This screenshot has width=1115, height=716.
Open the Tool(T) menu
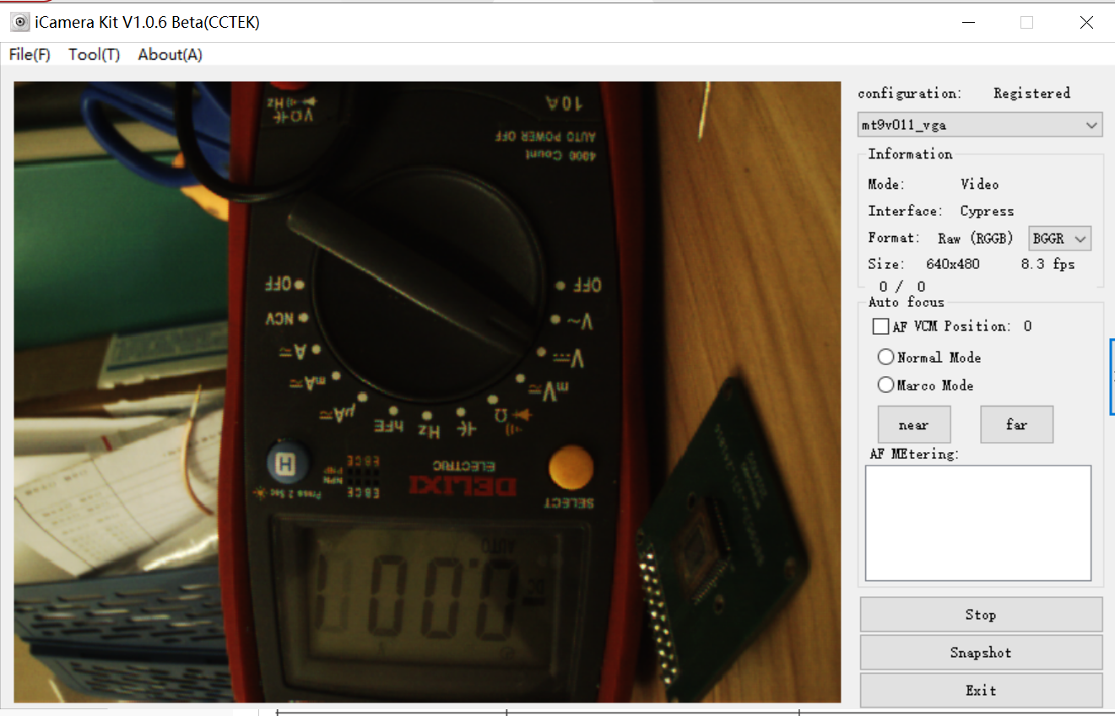pos(95,55)
